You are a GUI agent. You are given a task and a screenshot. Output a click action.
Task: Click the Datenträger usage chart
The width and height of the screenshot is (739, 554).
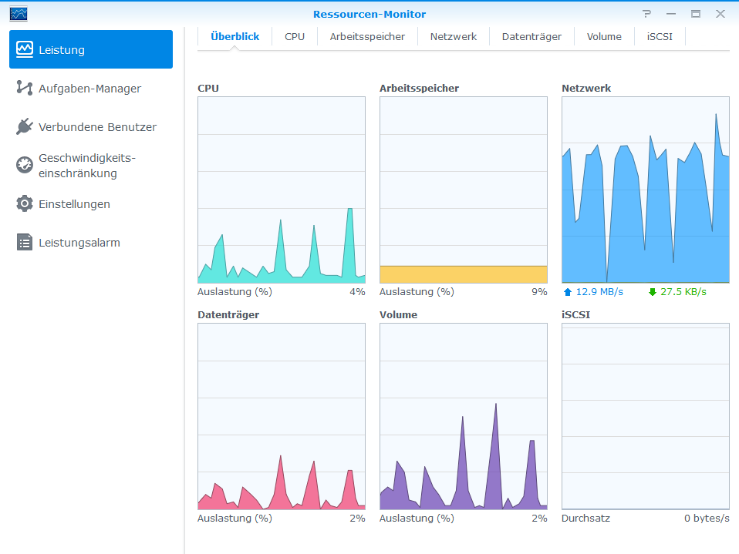pyautogui.click(x=282, y=416)
